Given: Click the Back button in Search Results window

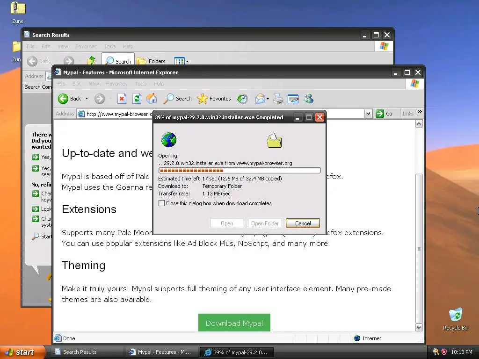Looking at the screenshot, I should click(x=39, y=61).
